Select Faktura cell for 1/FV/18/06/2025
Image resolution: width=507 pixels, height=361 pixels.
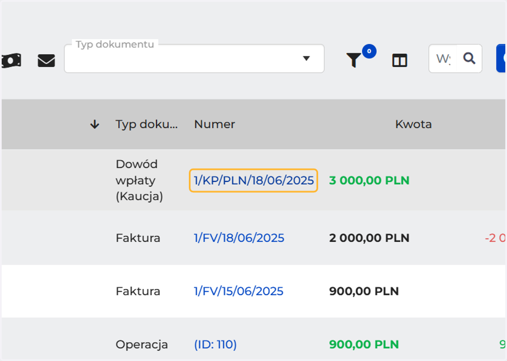(x=138, y=238)
